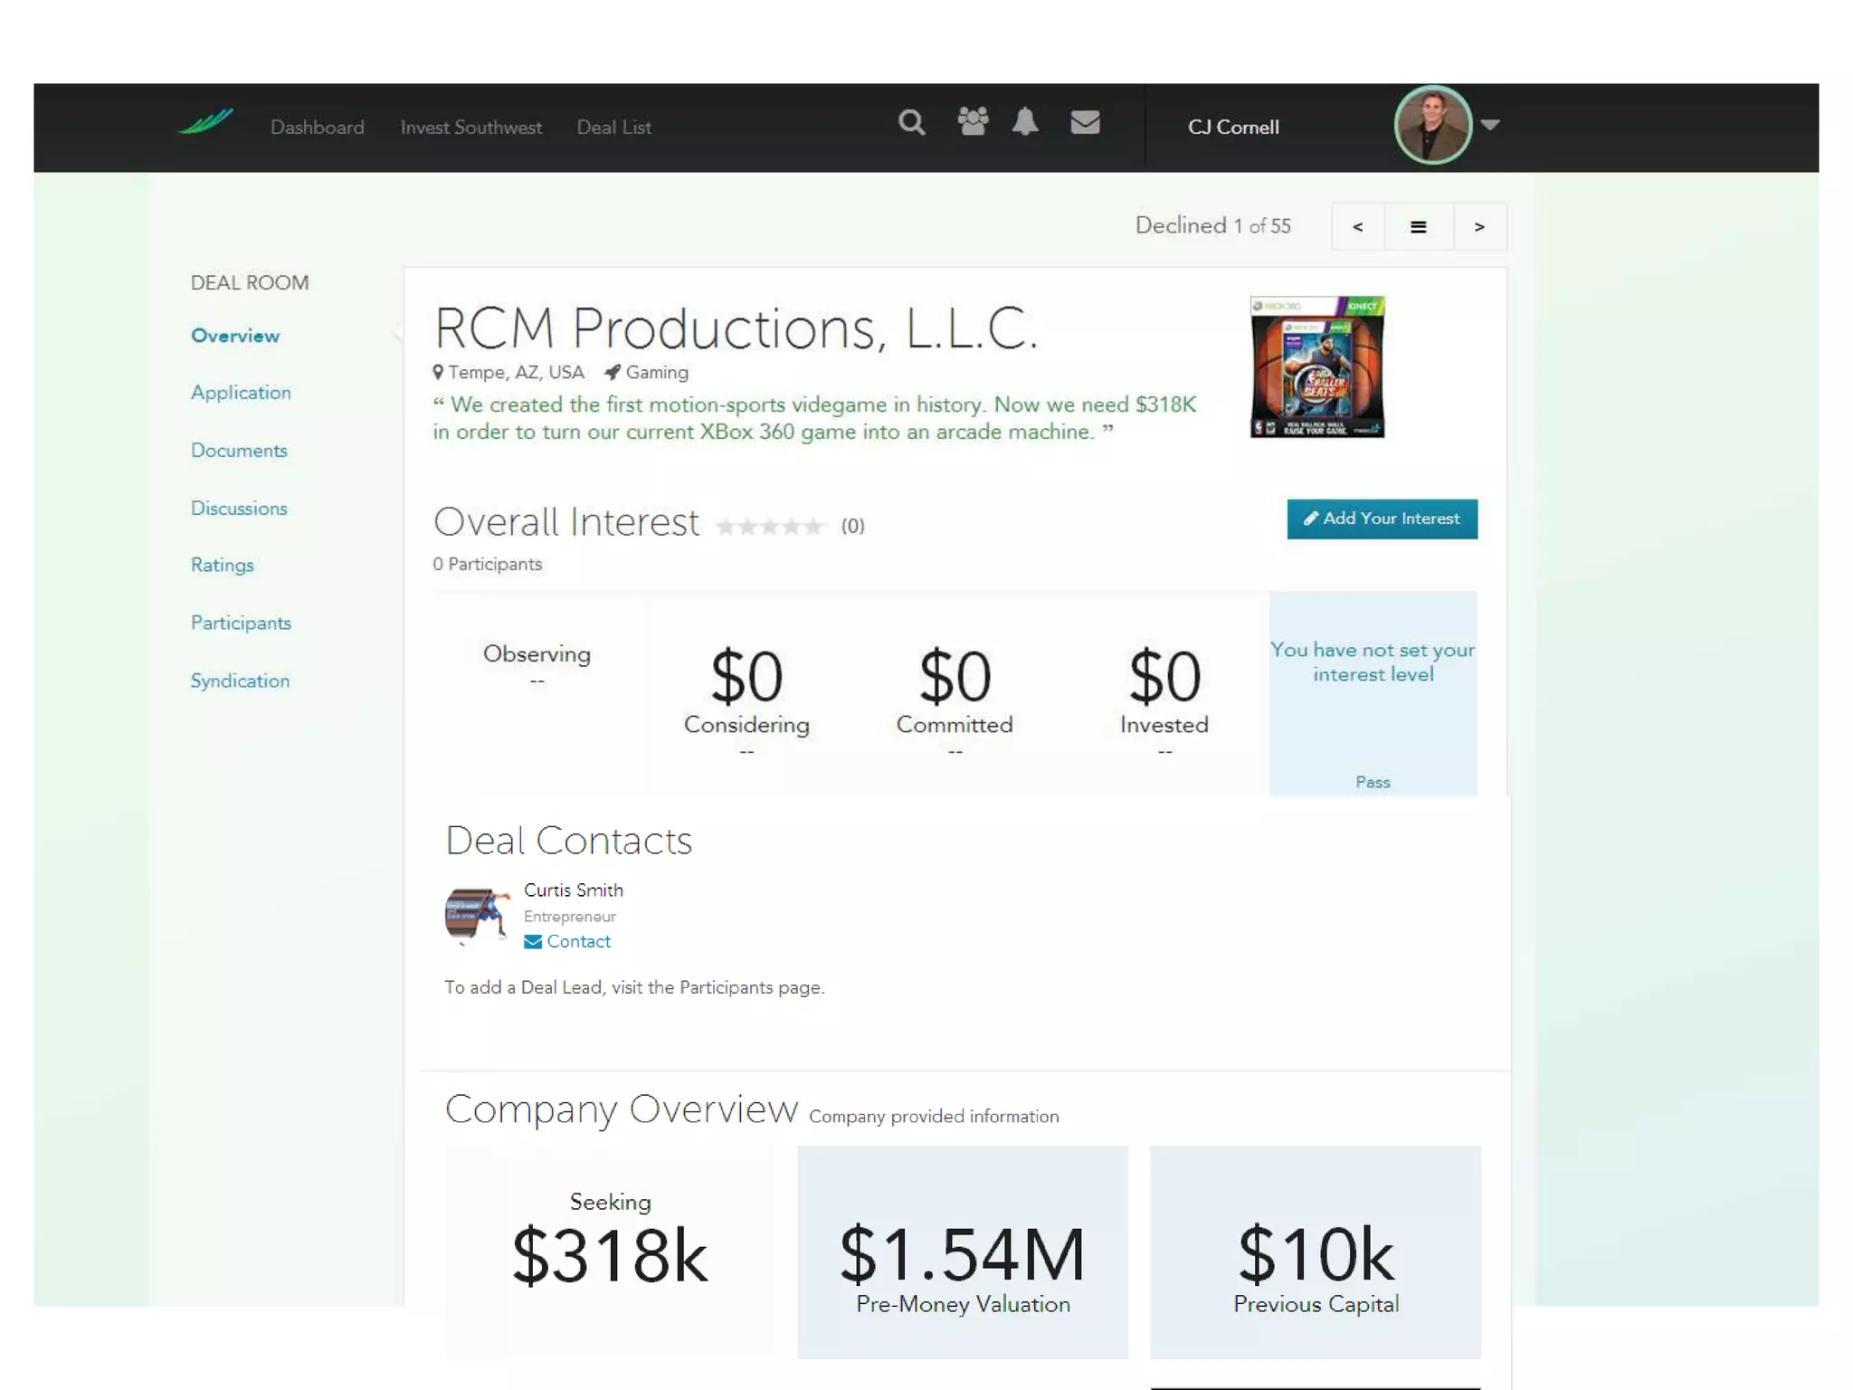This screenshot has height=1390, width=1853.
Task: Go to previous declined deal arrow
Action: tap(1357, 227)
